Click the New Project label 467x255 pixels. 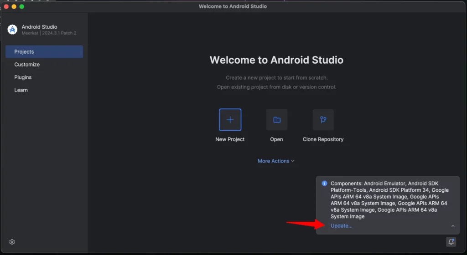[x=230, y=139]
